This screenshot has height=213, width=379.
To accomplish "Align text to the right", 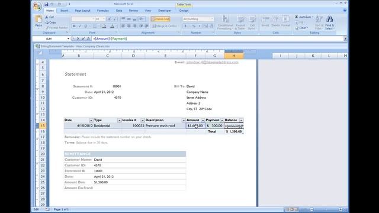I will [x=134, y=26].
